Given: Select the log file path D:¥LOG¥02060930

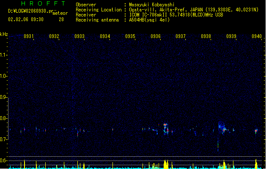Looking at the screenshot, I should click(x=28, y=11).
